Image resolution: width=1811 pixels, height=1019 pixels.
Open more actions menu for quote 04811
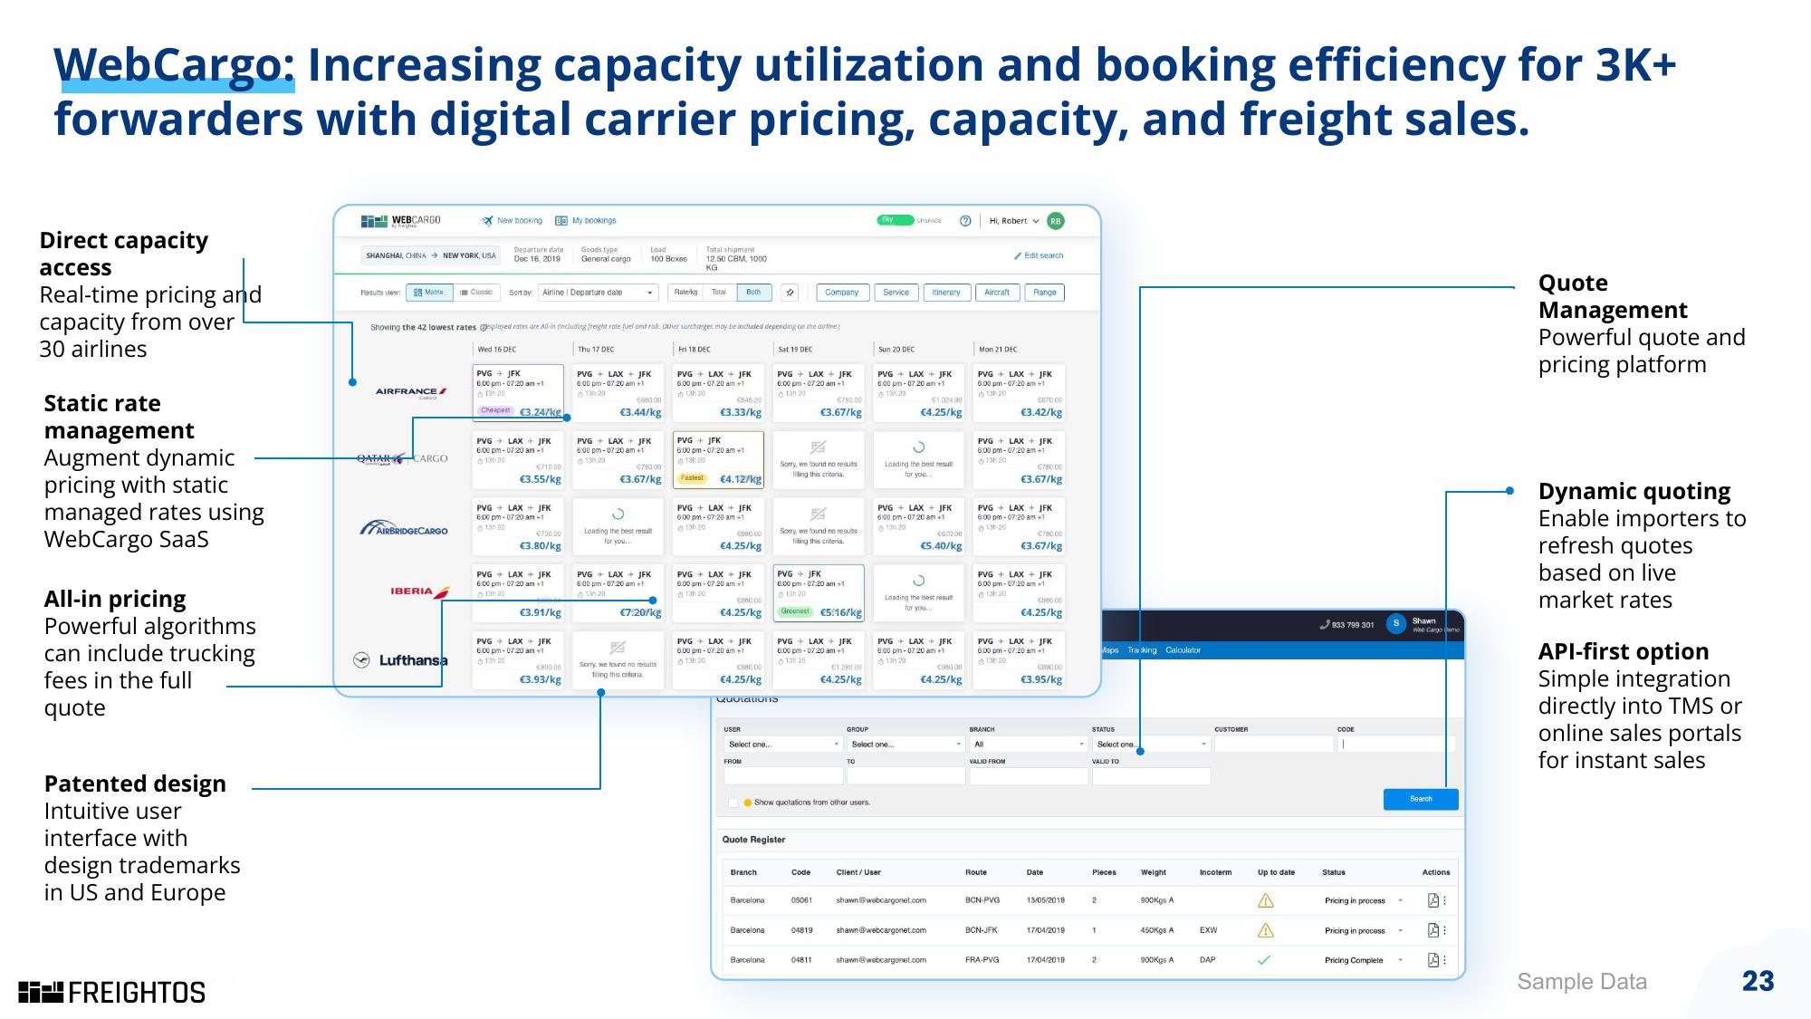click(x=1444, y=960)
